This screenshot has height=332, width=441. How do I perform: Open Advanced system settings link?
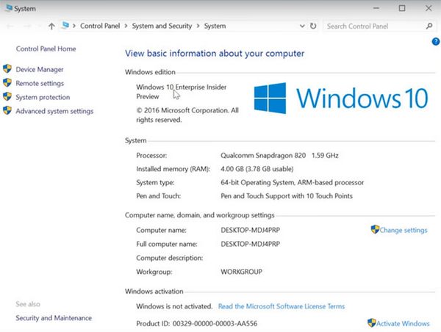point(54,112)
